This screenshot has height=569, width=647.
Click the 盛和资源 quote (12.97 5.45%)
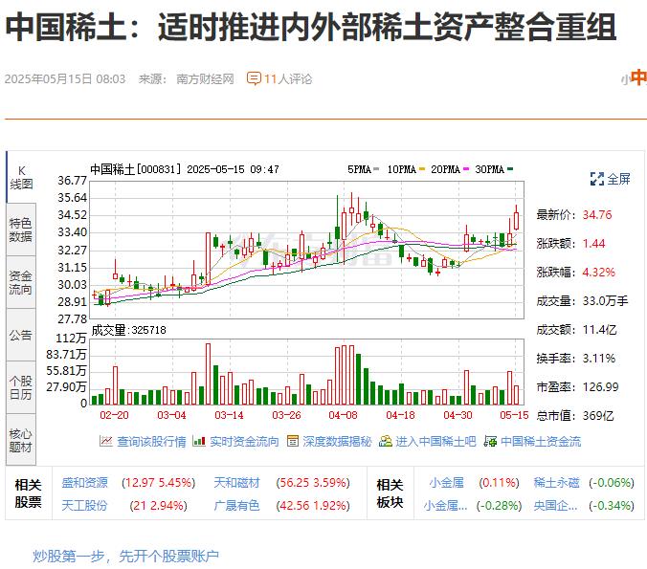pyautogui.click(x=159, y=482)
